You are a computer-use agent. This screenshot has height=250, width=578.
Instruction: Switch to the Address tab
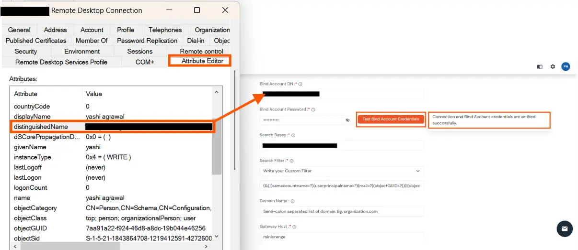pyautogui.click(x=56, y=30)
